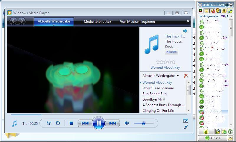Toggle the G groups button in ICQ

pos(206,11)
